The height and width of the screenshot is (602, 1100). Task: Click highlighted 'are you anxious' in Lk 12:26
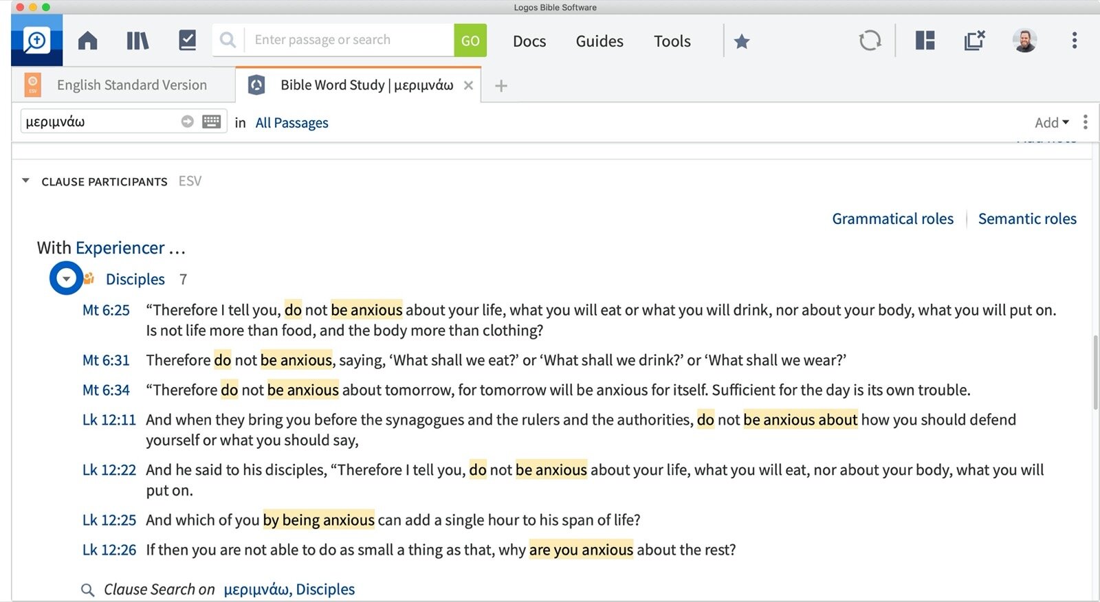coord(581,550)
